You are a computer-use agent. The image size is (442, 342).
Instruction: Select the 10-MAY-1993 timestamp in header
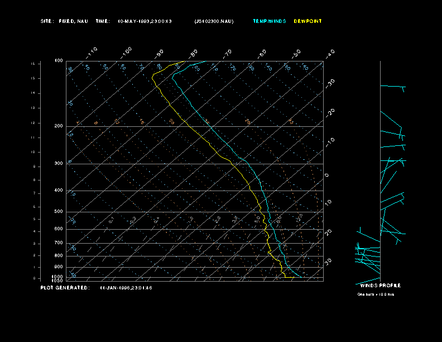[145, 21]
